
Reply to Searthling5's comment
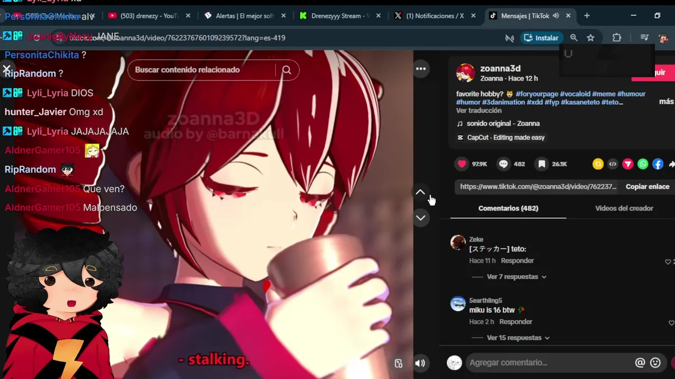click(516, 322)
